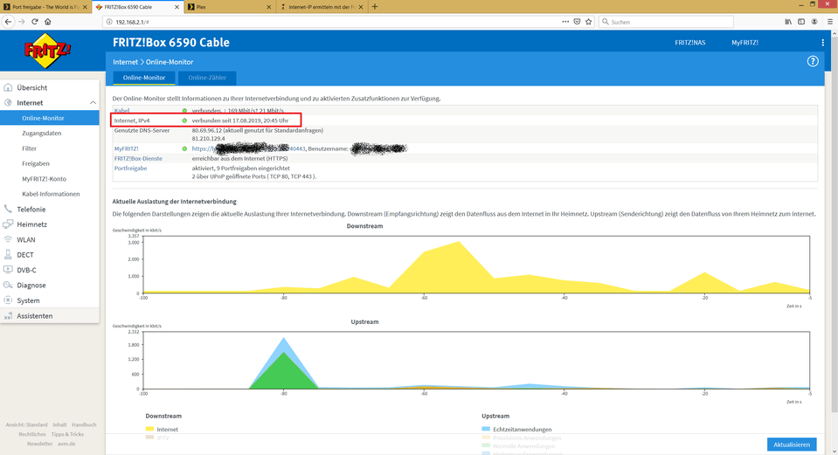Image resolution: width=838 pixels, height=455 pixels.
Task: Bookmark page with star icon
Action: (588, 22)
